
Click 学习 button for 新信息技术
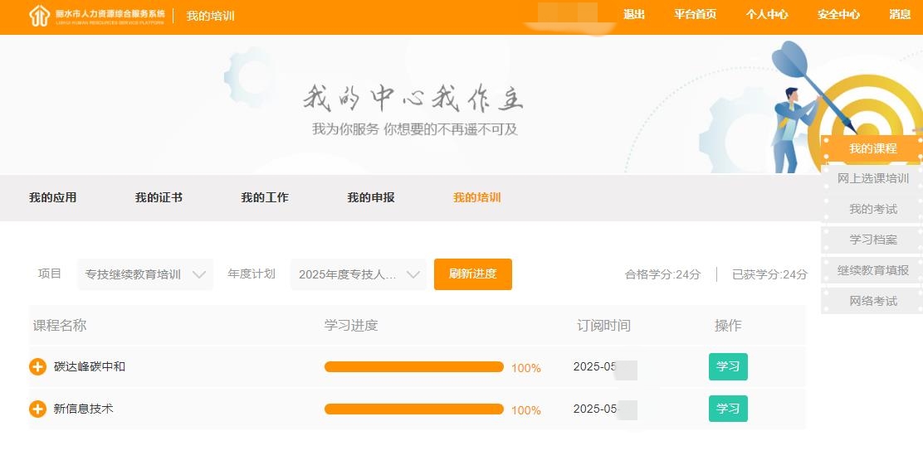click(x=728, y=409)
